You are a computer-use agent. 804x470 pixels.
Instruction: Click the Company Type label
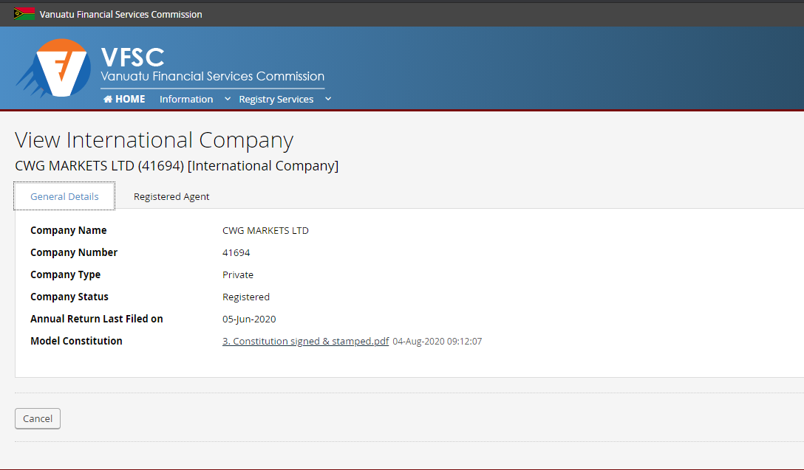click(x=65, y=275)
